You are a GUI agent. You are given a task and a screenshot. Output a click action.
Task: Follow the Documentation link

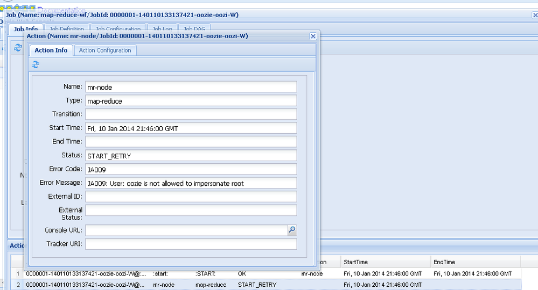(x=61, y=10)
